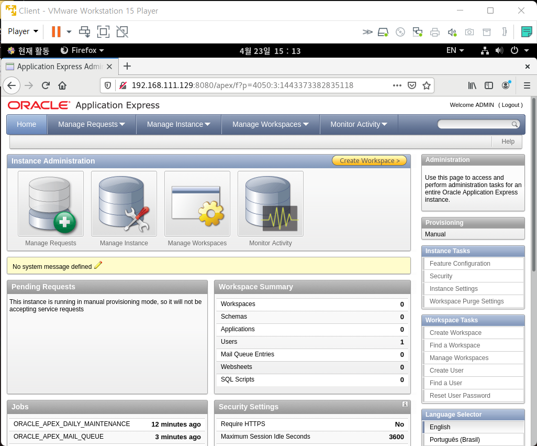The image size is (537, 446).
Task: Open Security under Instance Tasks
Action: [441, 276]
